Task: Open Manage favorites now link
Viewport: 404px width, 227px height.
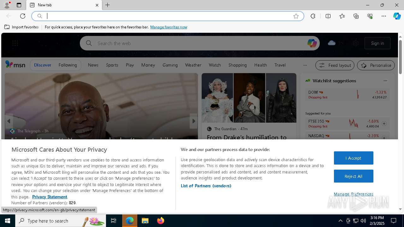Action: [169, 27]
